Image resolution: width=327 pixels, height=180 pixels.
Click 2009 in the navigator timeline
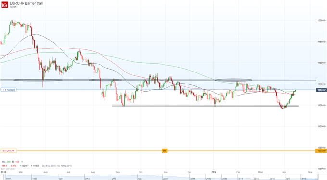165,179
